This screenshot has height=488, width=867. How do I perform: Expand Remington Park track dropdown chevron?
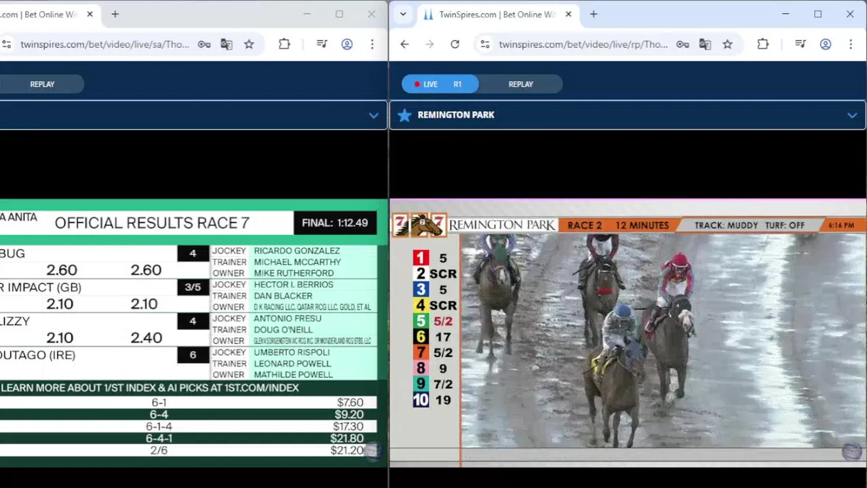[852, 115]
